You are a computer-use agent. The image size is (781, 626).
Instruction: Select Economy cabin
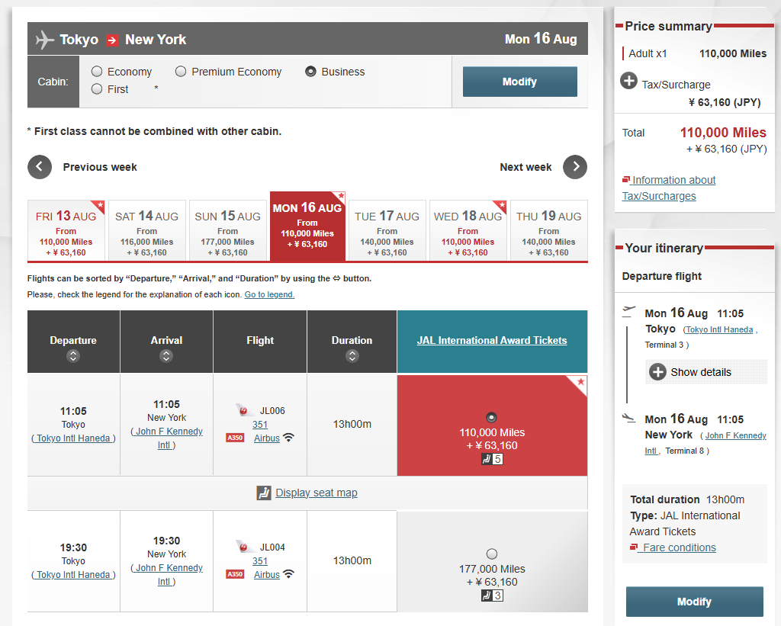tap(97, 72)
